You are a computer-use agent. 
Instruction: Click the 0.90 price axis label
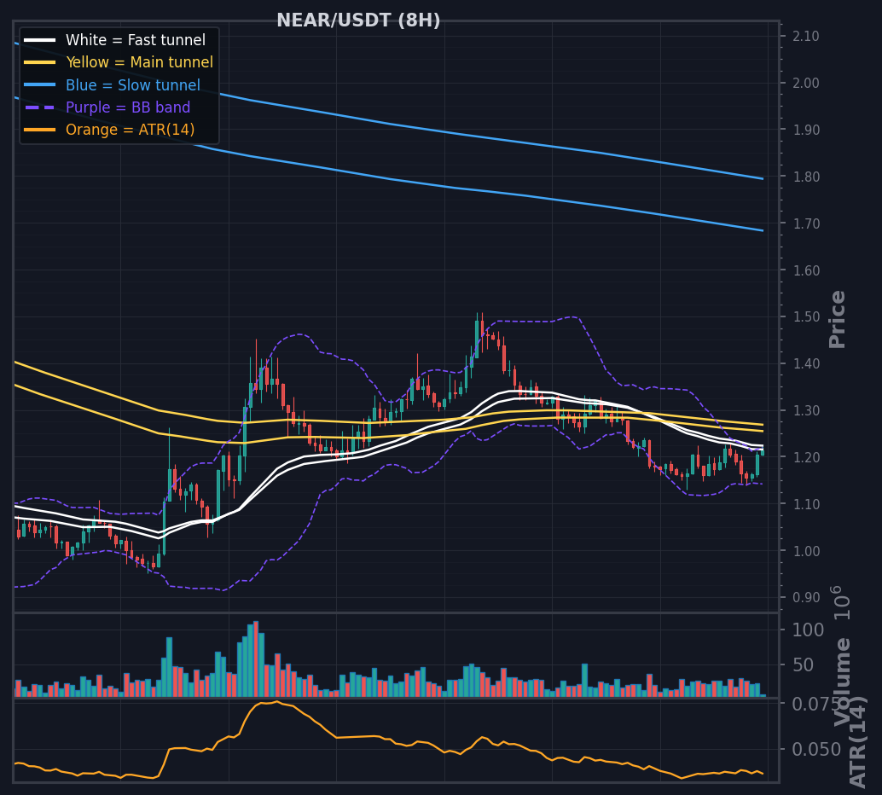click(x=805, y=597)
